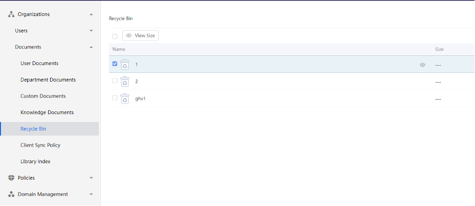This screenshot has width=475, height=206.
Task: Click the recycle bin icon in row 2
Action: 125,81
